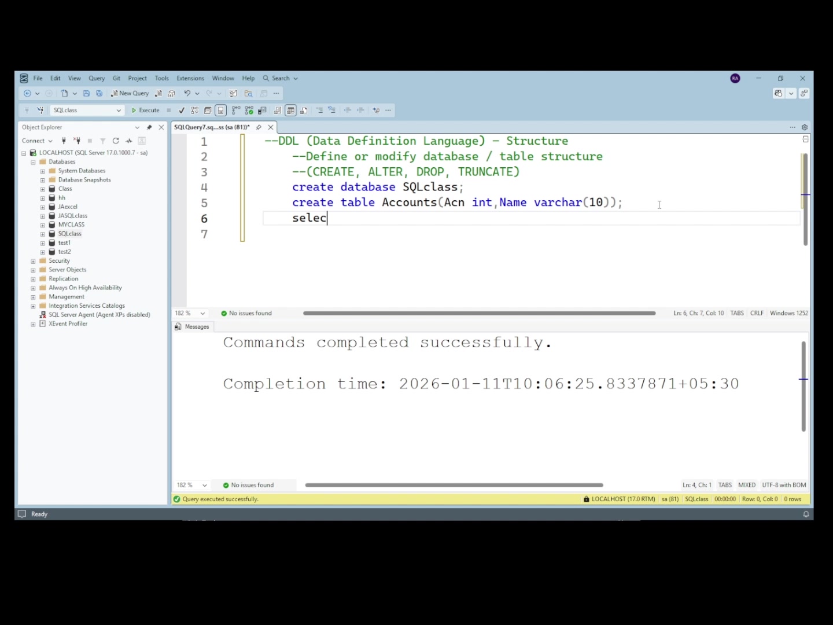Click the Save All icon
The width and height of the screenshot is (833, 625).
tap(99, 93)
